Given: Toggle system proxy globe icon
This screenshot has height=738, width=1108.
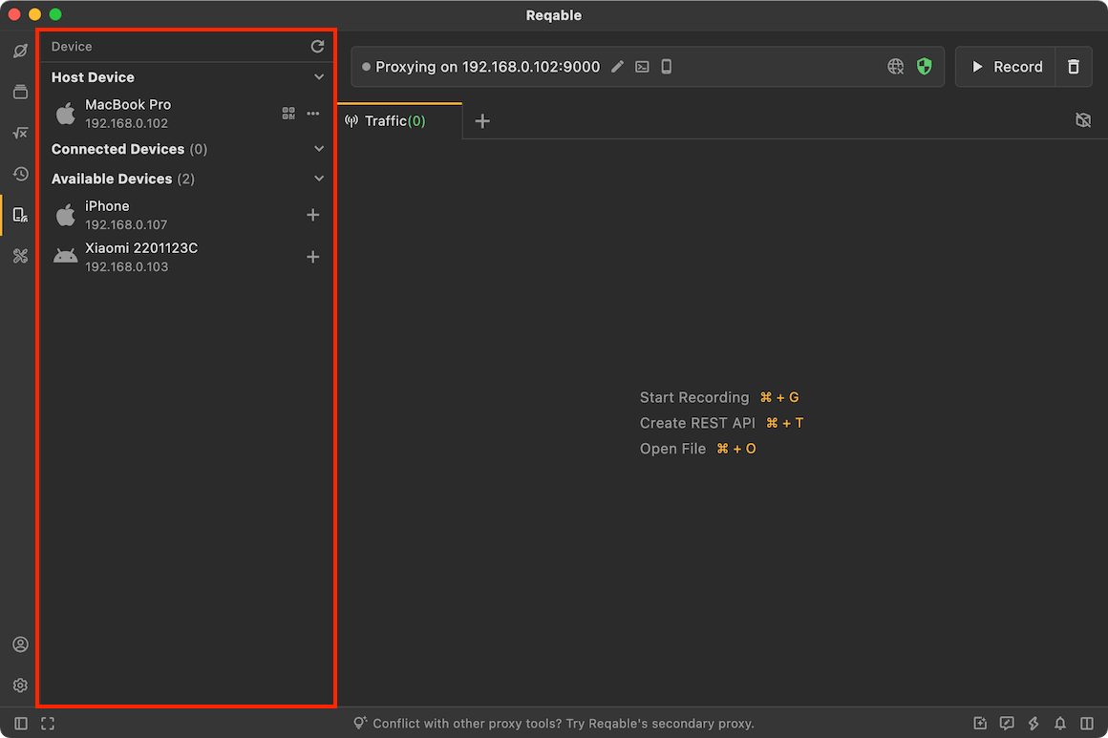Looking at the screenshot, I should point(895,67).
